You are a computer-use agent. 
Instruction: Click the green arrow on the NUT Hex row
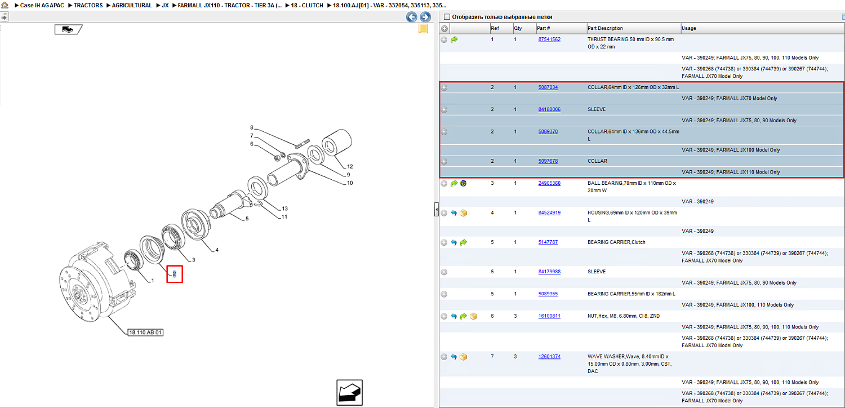[x=464, y=317]
